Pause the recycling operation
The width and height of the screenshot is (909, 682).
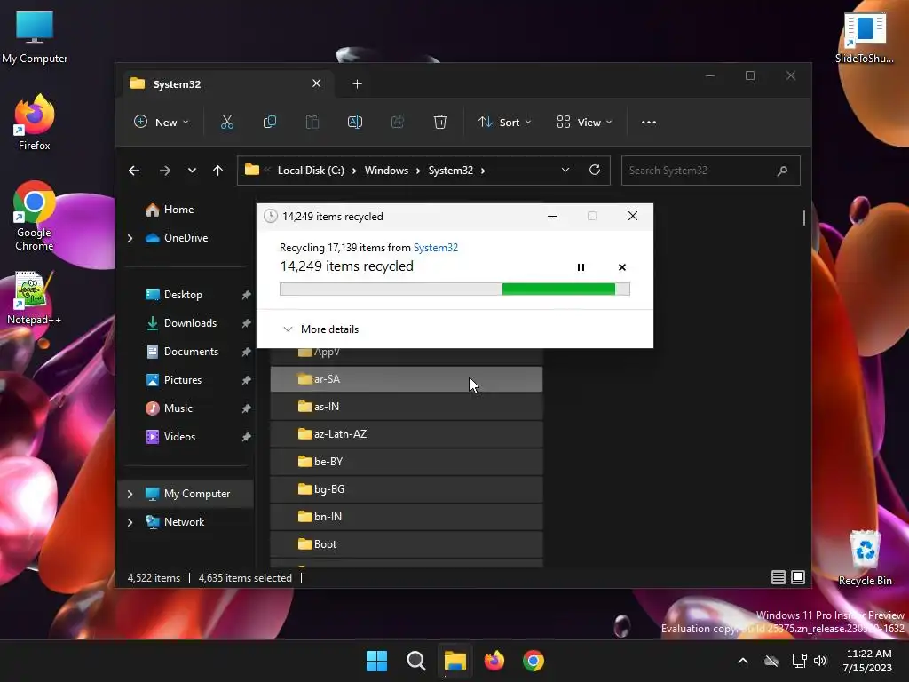[x=581, y=267]
